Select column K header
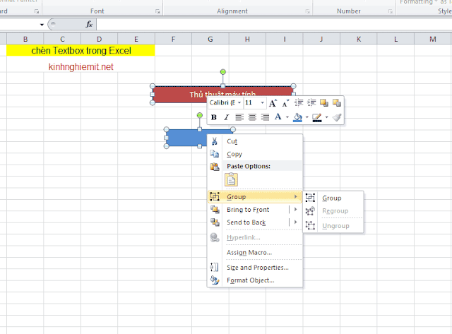The height and width of the screenshot is (334, 452). [x=359, y=40]
